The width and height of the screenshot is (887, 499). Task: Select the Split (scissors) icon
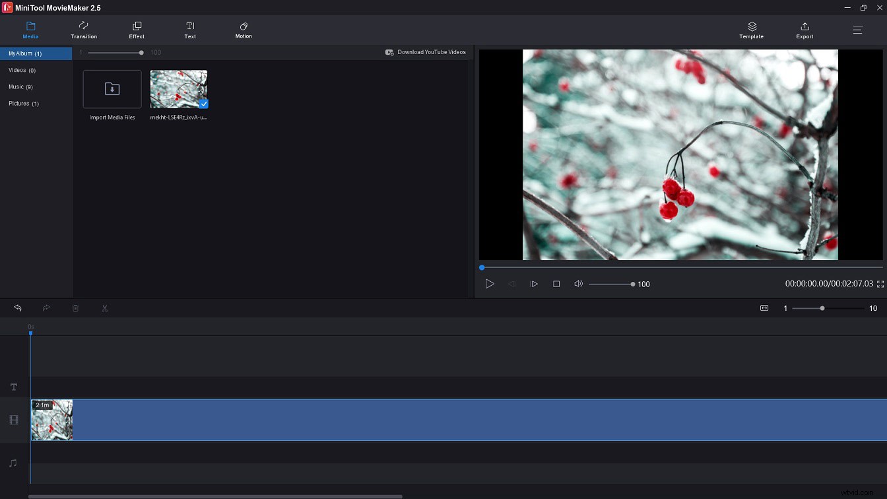[x=104, y=308]
